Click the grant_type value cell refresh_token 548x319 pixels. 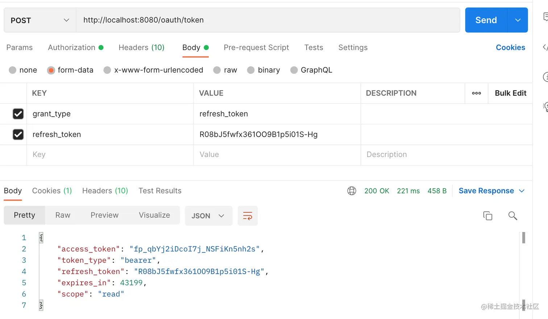tap(277, 114)
